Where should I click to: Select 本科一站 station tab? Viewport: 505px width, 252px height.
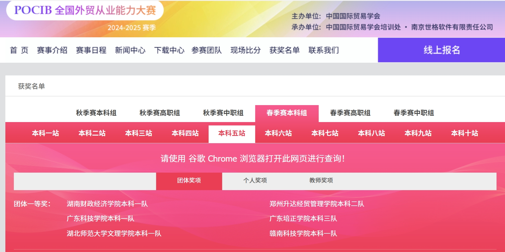pos(45,133)
